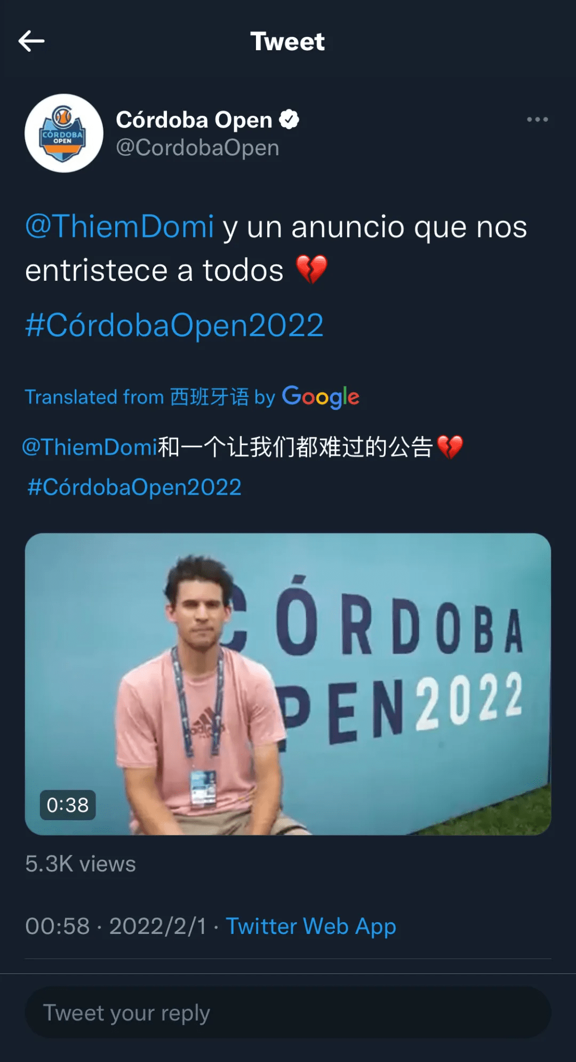Tap the 5.3K views count
The width and height of the screenshot is (576, 1062).
[81, 864]
